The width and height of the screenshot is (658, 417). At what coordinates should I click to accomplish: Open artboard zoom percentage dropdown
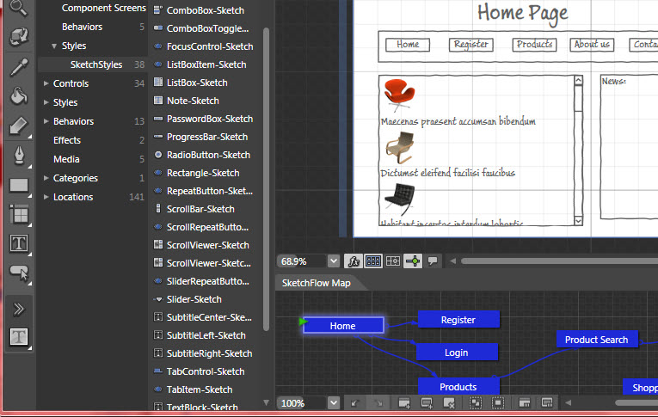coord(333,261)
